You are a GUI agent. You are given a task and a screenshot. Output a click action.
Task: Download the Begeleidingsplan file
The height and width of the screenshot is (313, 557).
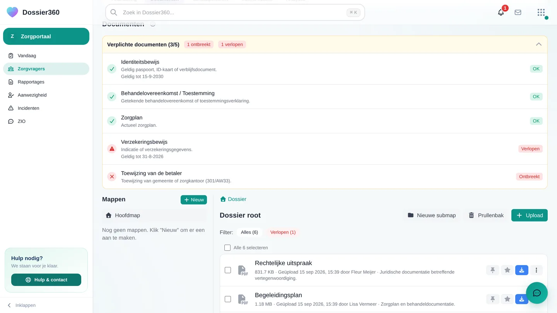tap(522, 299)
